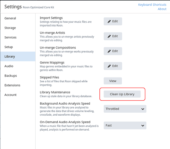Open the Keyboard Shortcuts link
This screenshot has height=149, width=170.
coord(152,5)
